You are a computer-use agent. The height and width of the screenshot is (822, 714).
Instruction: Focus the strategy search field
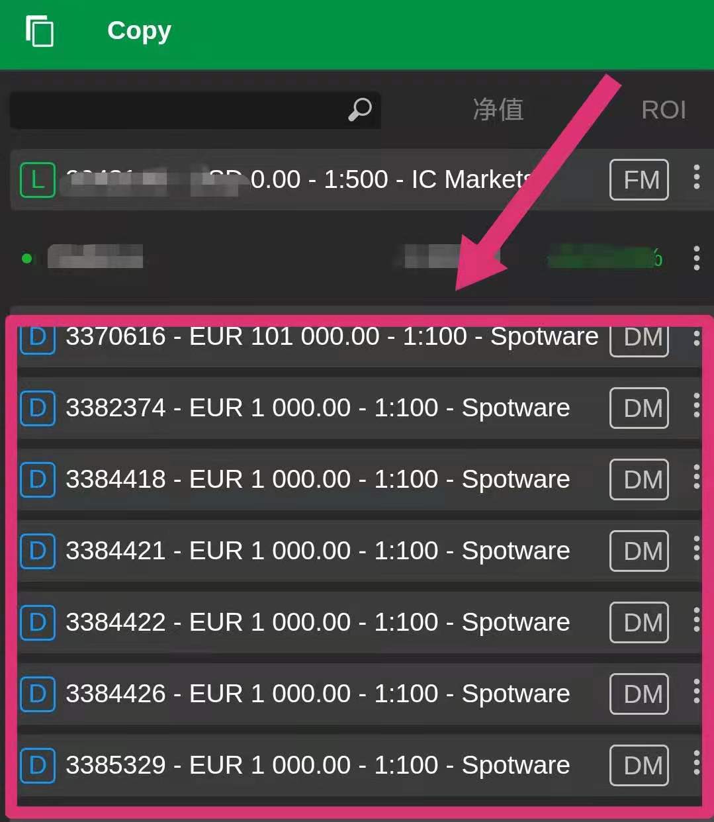point(195,110)
